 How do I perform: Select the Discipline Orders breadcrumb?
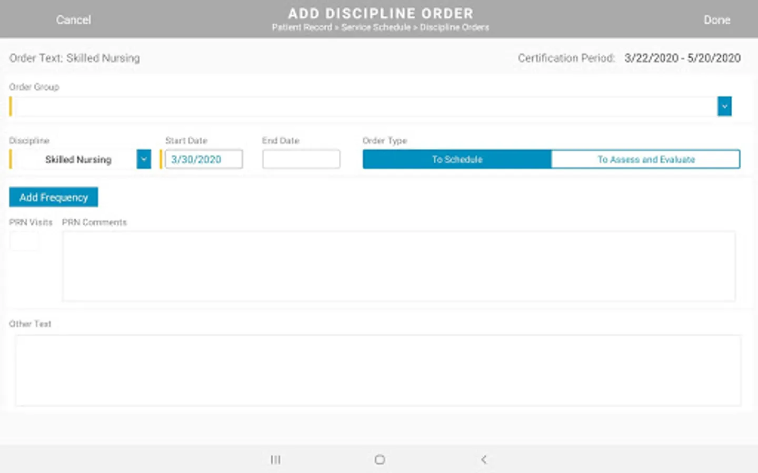coord(454,27)
